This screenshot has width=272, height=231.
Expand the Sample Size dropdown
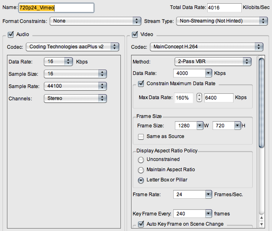[75, 74]
